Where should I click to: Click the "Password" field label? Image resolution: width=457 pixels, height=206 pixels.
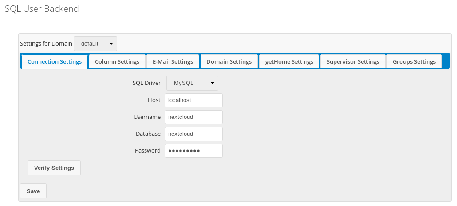[x=147, y=151]
